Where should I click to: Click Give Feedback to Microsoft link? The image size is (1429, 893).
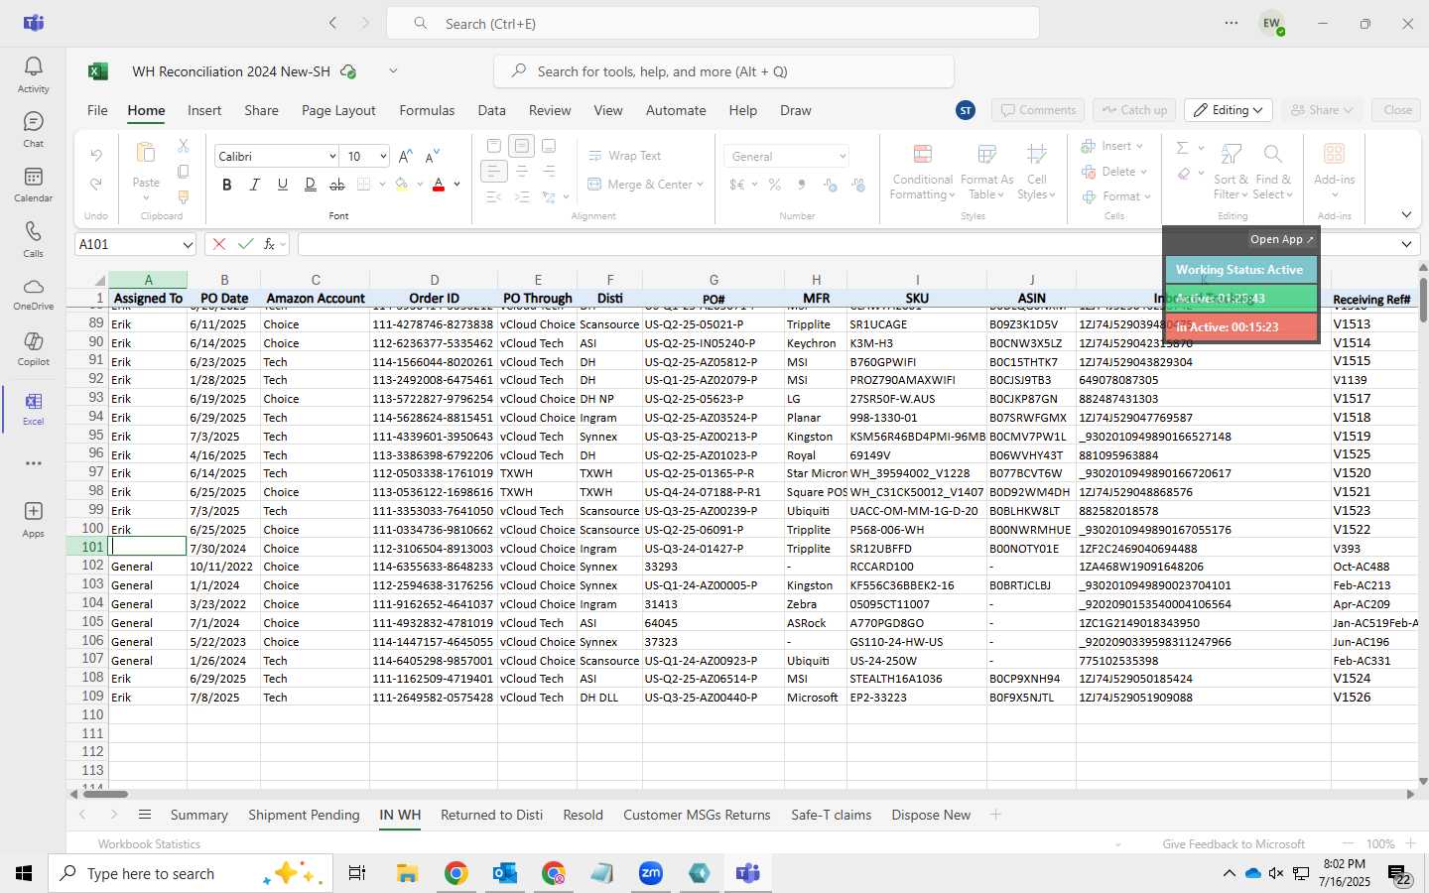(1234, 844)
